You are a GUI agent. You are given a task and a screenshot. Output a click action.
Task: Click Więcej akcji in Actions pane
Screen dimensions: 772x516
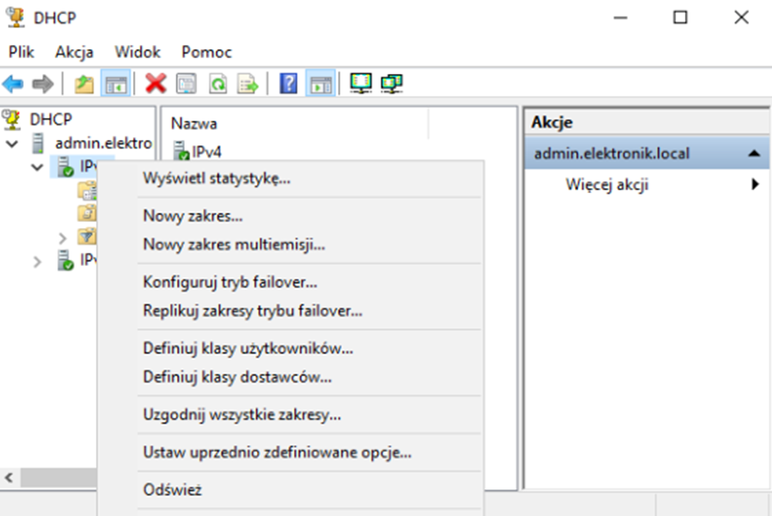[x=607, y=185]
